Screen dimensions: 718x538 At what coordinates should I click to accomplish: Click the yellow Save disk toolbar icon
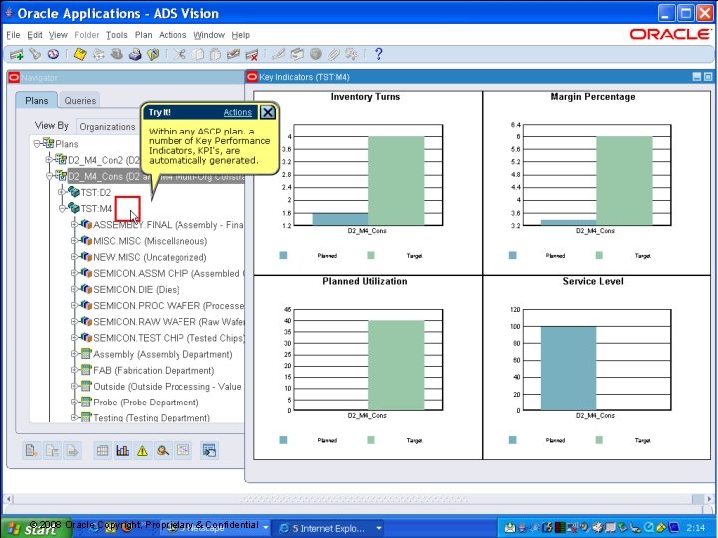pyautogui.click(x=80, y=54)
